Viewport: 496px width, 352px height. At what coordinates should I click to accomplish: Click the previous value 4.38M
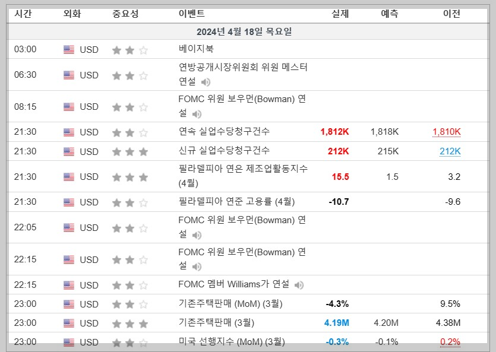coord(448,323)
